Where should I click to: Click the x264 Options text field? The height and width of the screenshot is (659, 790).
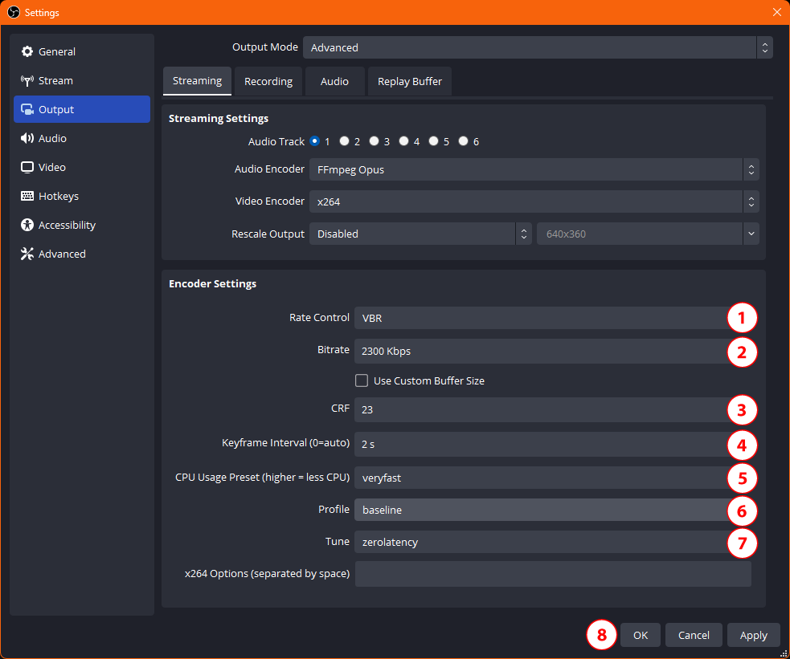coord(553,574)
